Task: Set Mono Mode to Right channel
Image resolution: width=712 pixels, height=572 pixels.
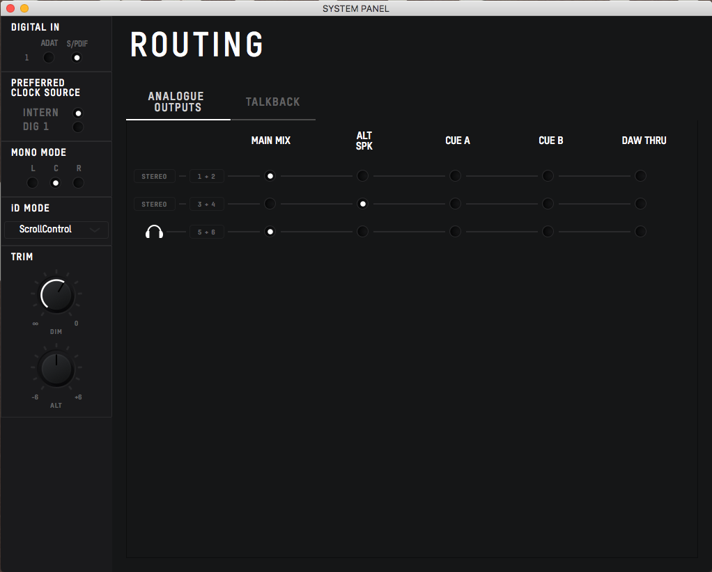Action: [78, 182]
